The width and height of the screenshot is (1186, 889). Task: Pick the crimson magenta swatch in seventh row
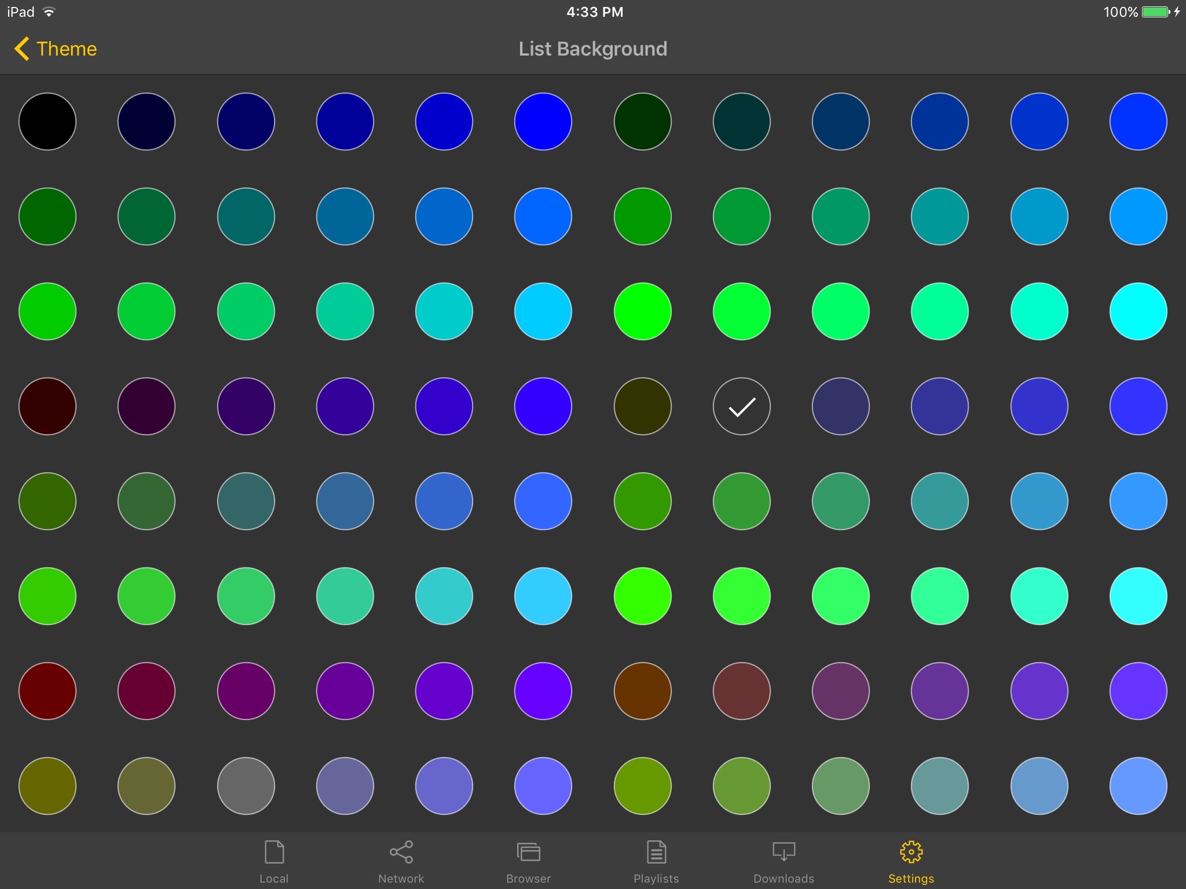pyautogui.click(x=147, y=691)
